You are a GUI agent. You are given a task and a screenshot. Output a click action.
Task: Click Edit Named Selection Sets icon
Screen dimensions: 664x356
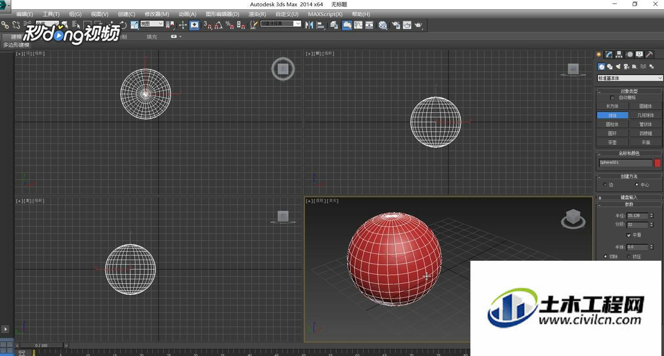(254, 25)
